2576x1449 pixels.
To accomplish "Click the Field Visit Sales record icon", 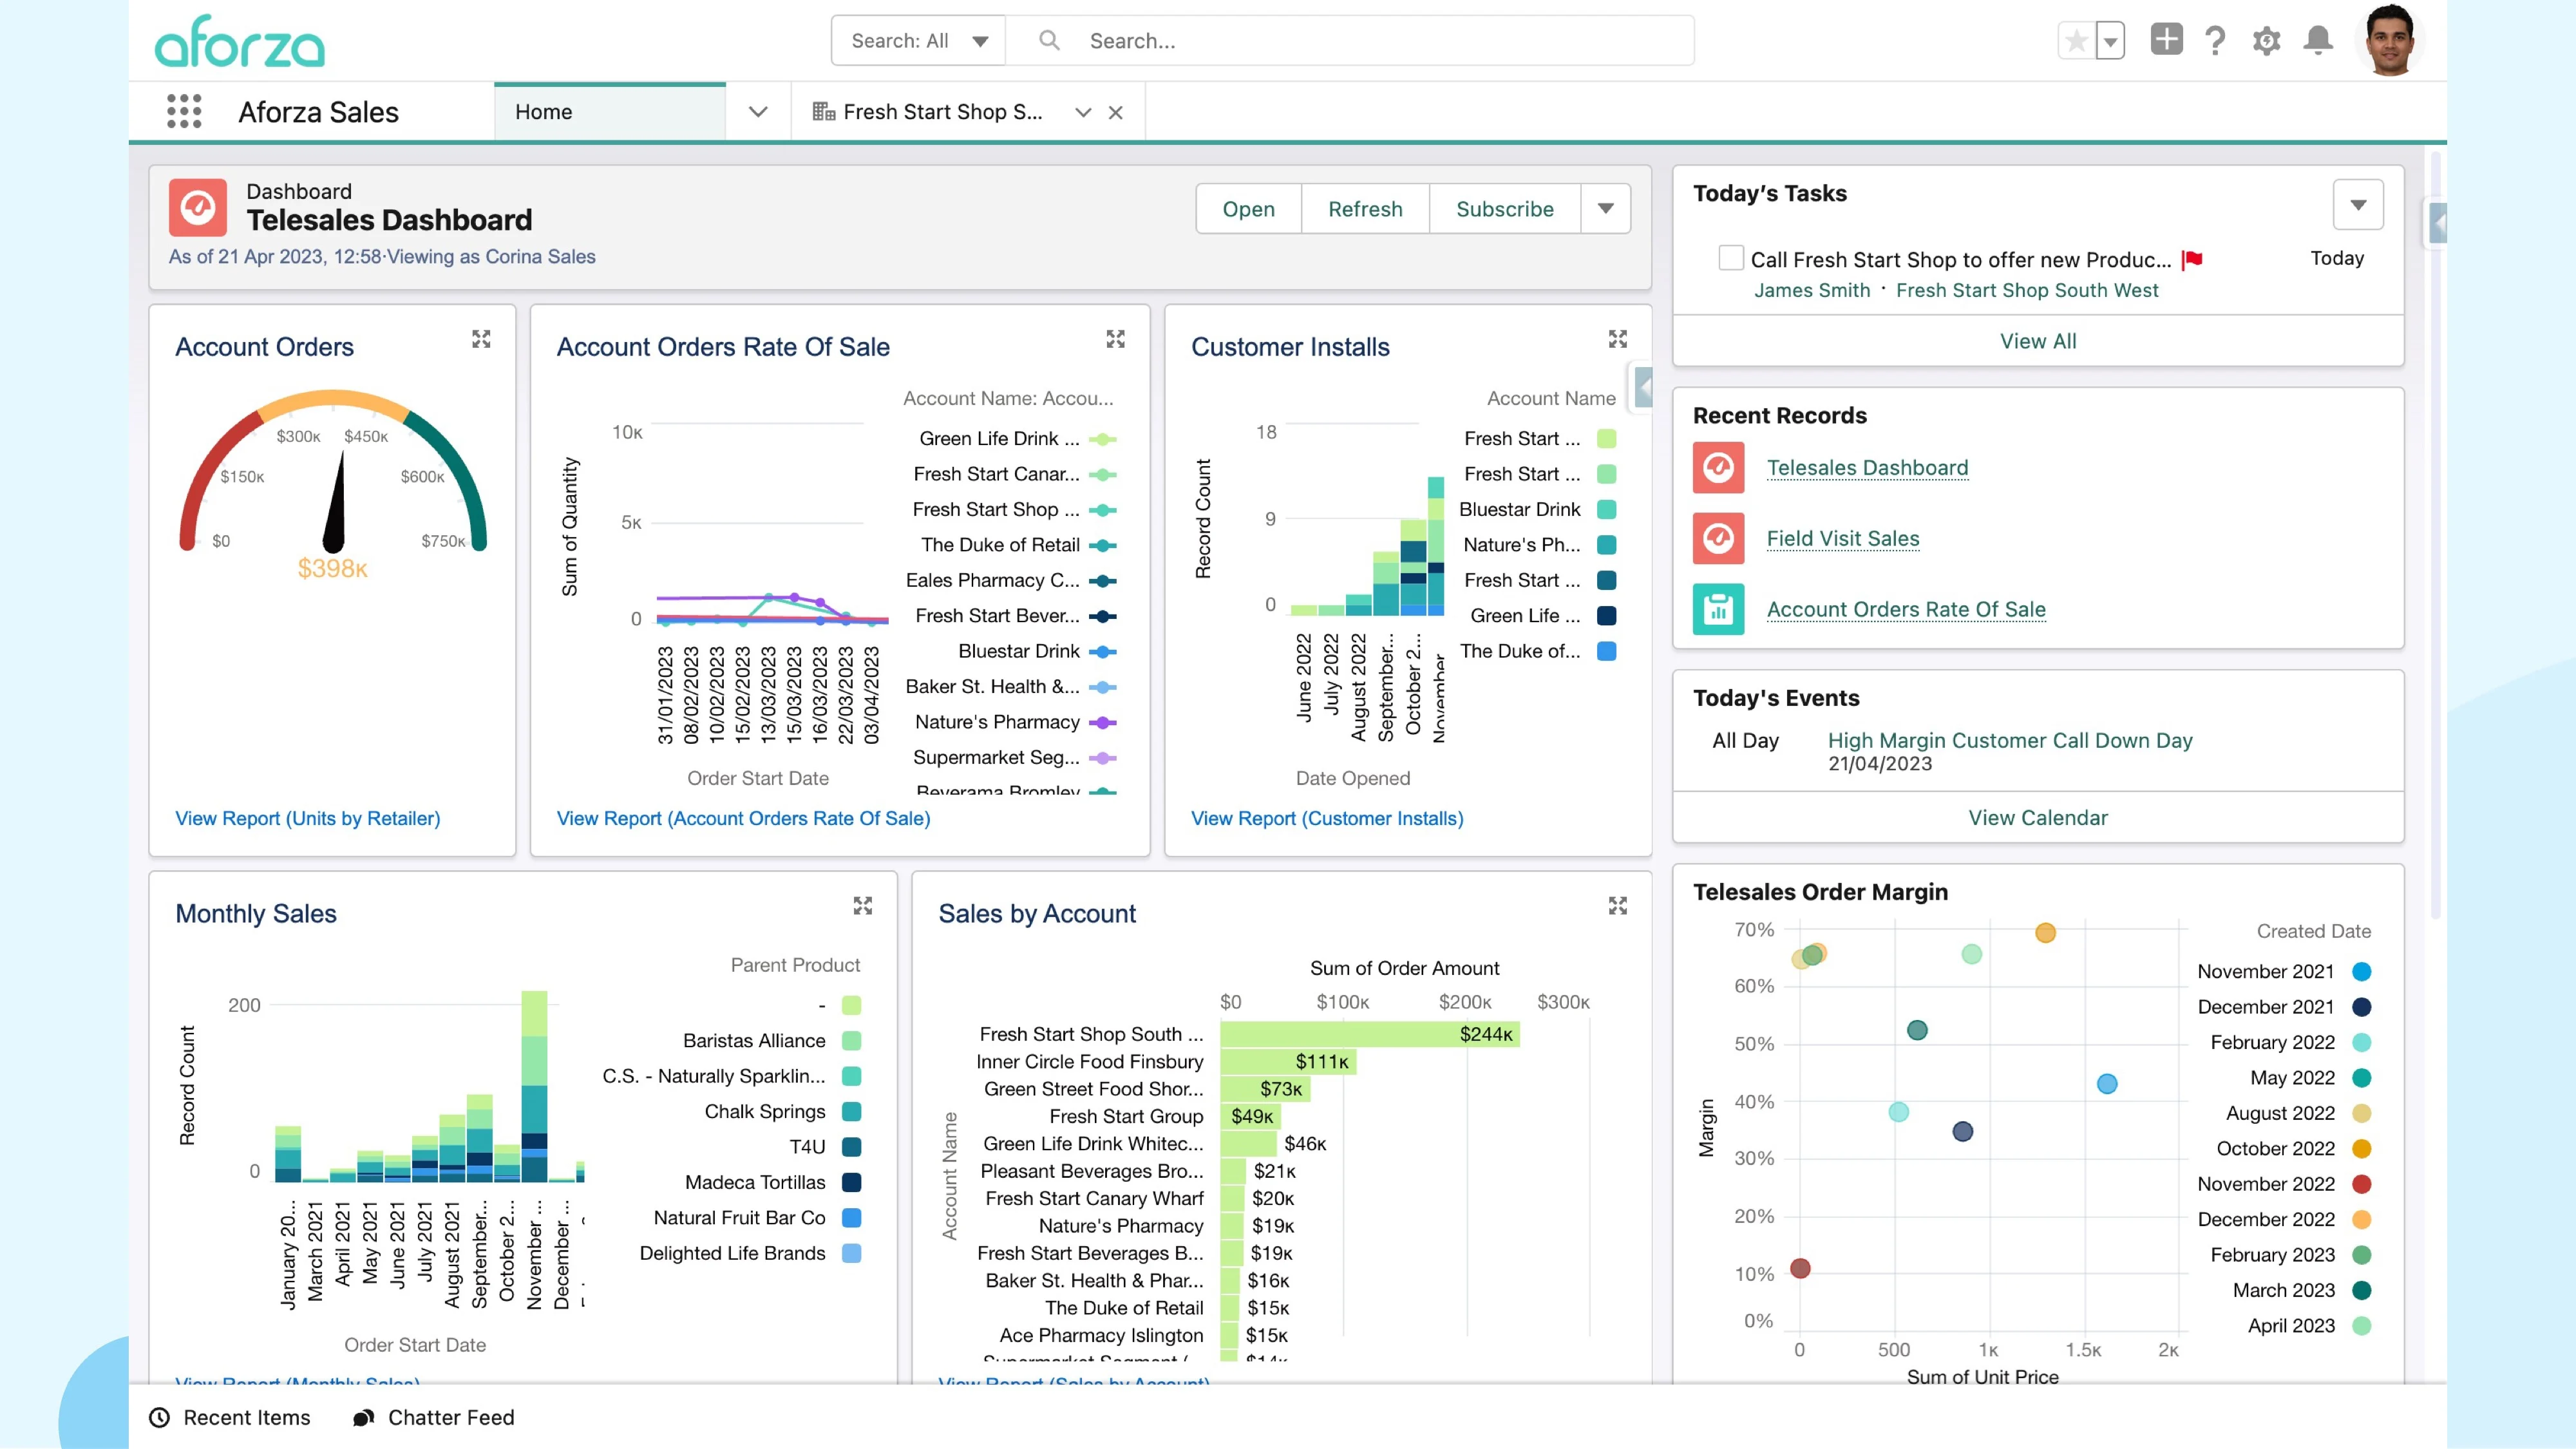I will [x=1718, y=539].
